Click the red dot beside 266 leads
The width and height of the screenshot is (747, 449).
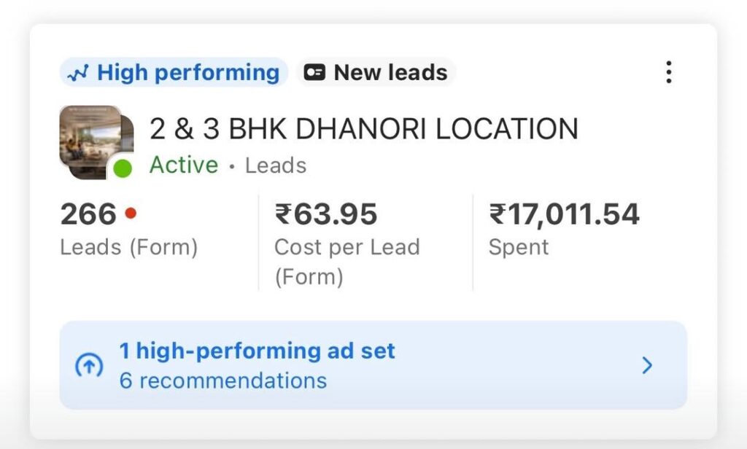click(x=131, y=214)
